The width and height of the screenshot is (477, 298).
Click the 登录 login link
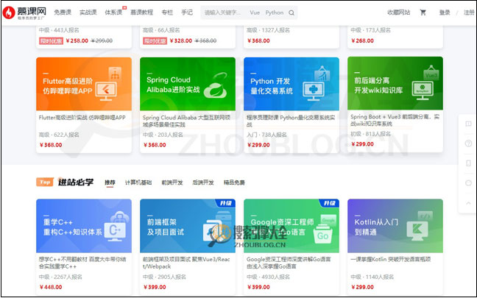pyautogui.click(x=445, y=13)
